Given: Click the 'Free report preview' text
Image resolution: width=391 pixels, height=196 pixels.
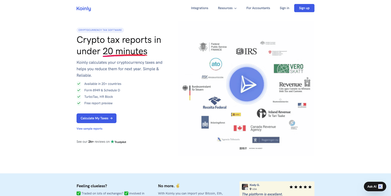Looking at the screenshot, I should pyautogui.click(x=98, y=103).
